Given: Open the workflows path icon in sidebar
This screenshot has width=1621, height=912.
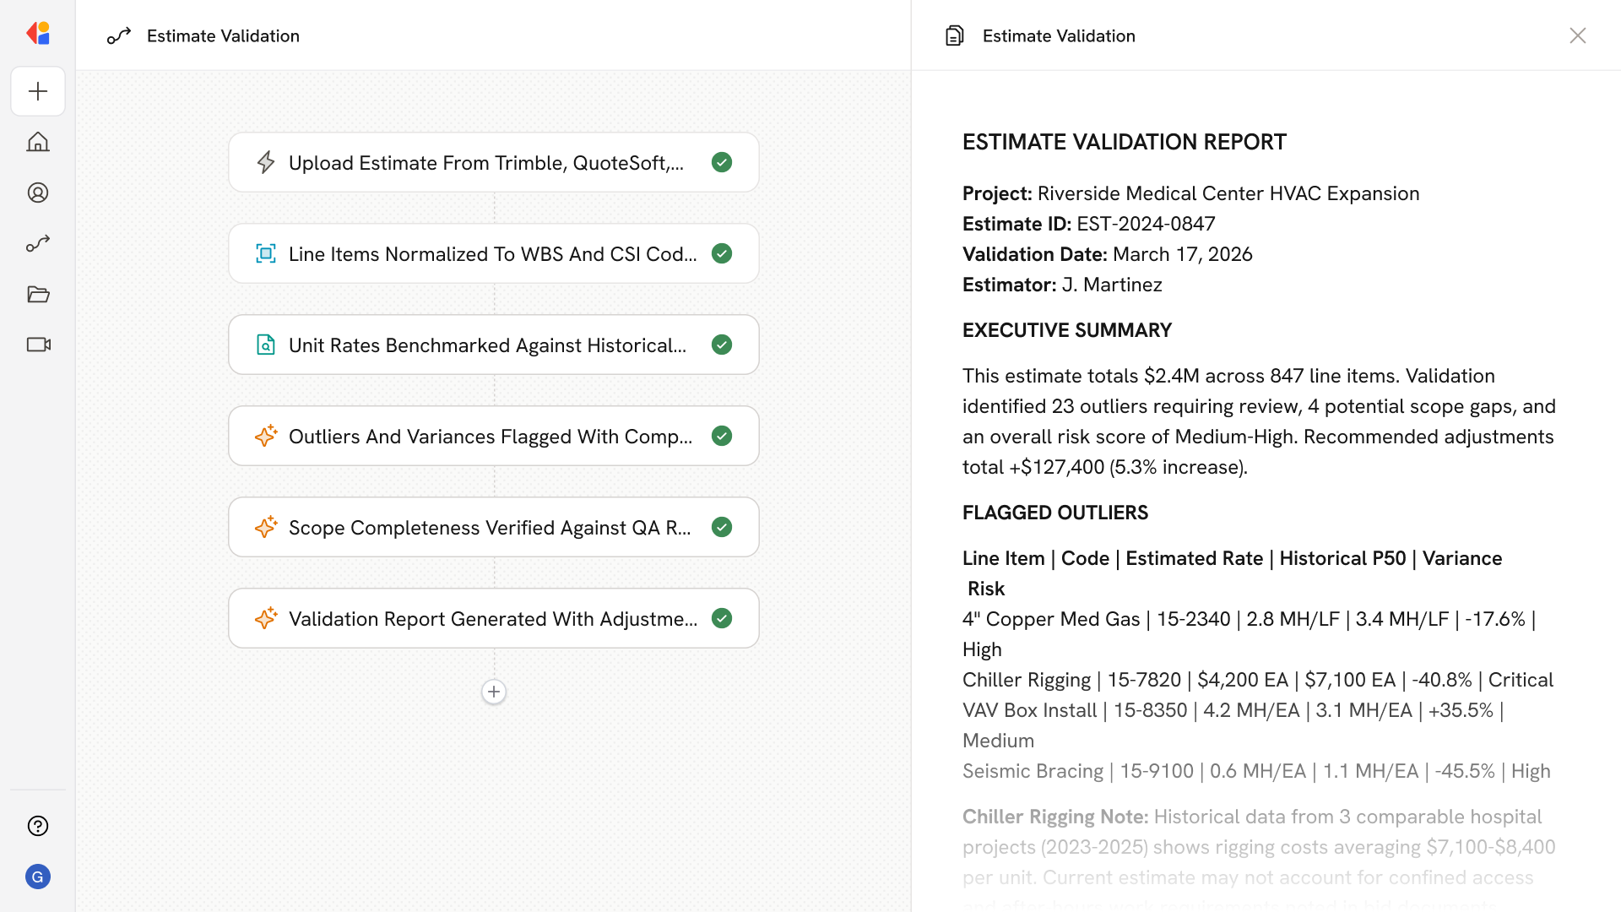Looking at the screenshot, I should tap(38, 243).
